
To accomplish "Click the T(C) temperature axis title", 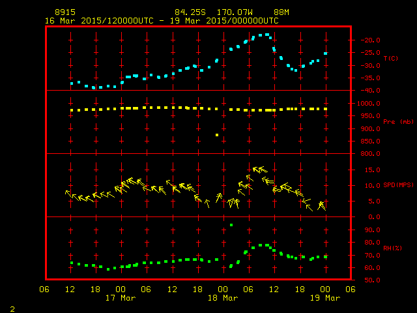I will [391, 58].
